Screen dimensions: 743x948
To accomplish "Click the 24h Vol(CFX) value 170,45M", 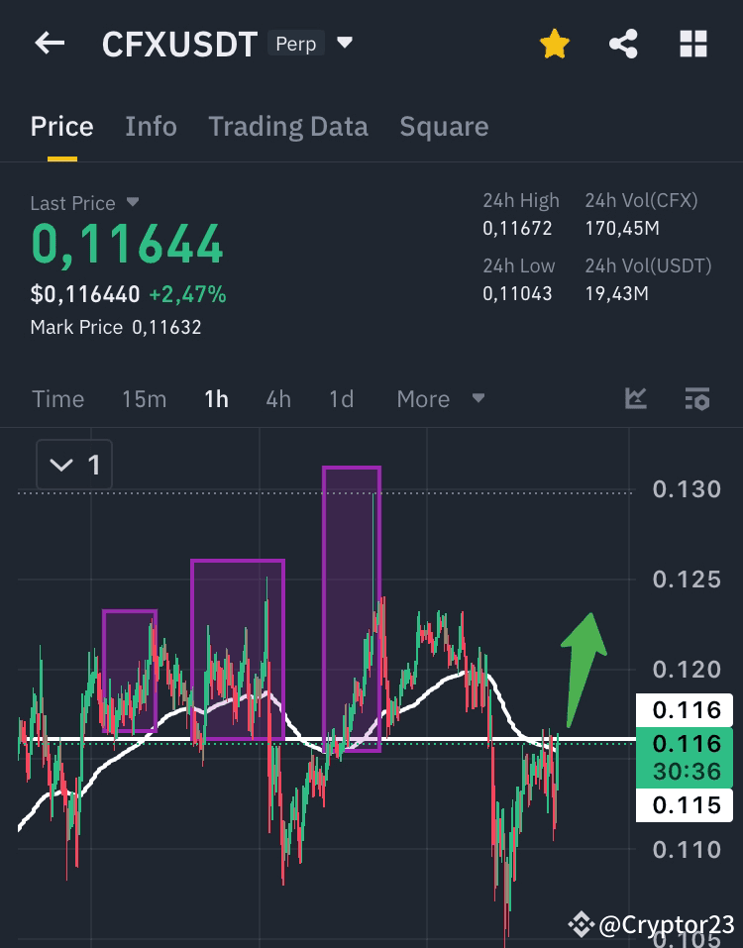I will click(x=622, y=228).
